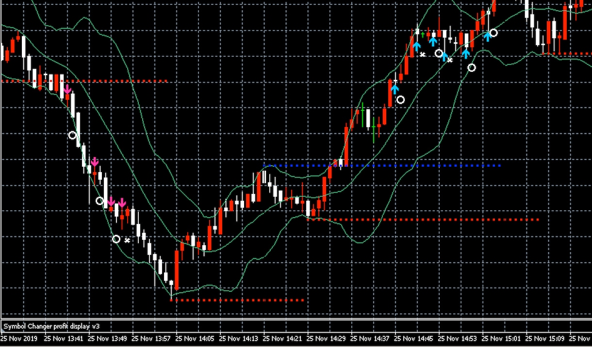
Task: Click the white circle below the lone blue arrow
Action: point(400,100)
